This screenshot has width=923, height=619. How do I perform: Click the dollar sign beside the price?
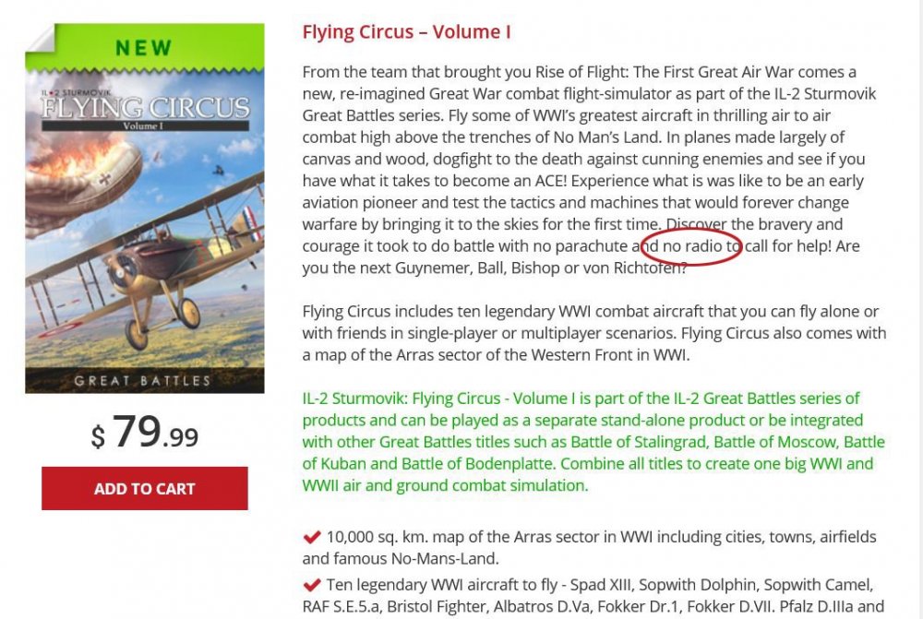pos(98,436)
